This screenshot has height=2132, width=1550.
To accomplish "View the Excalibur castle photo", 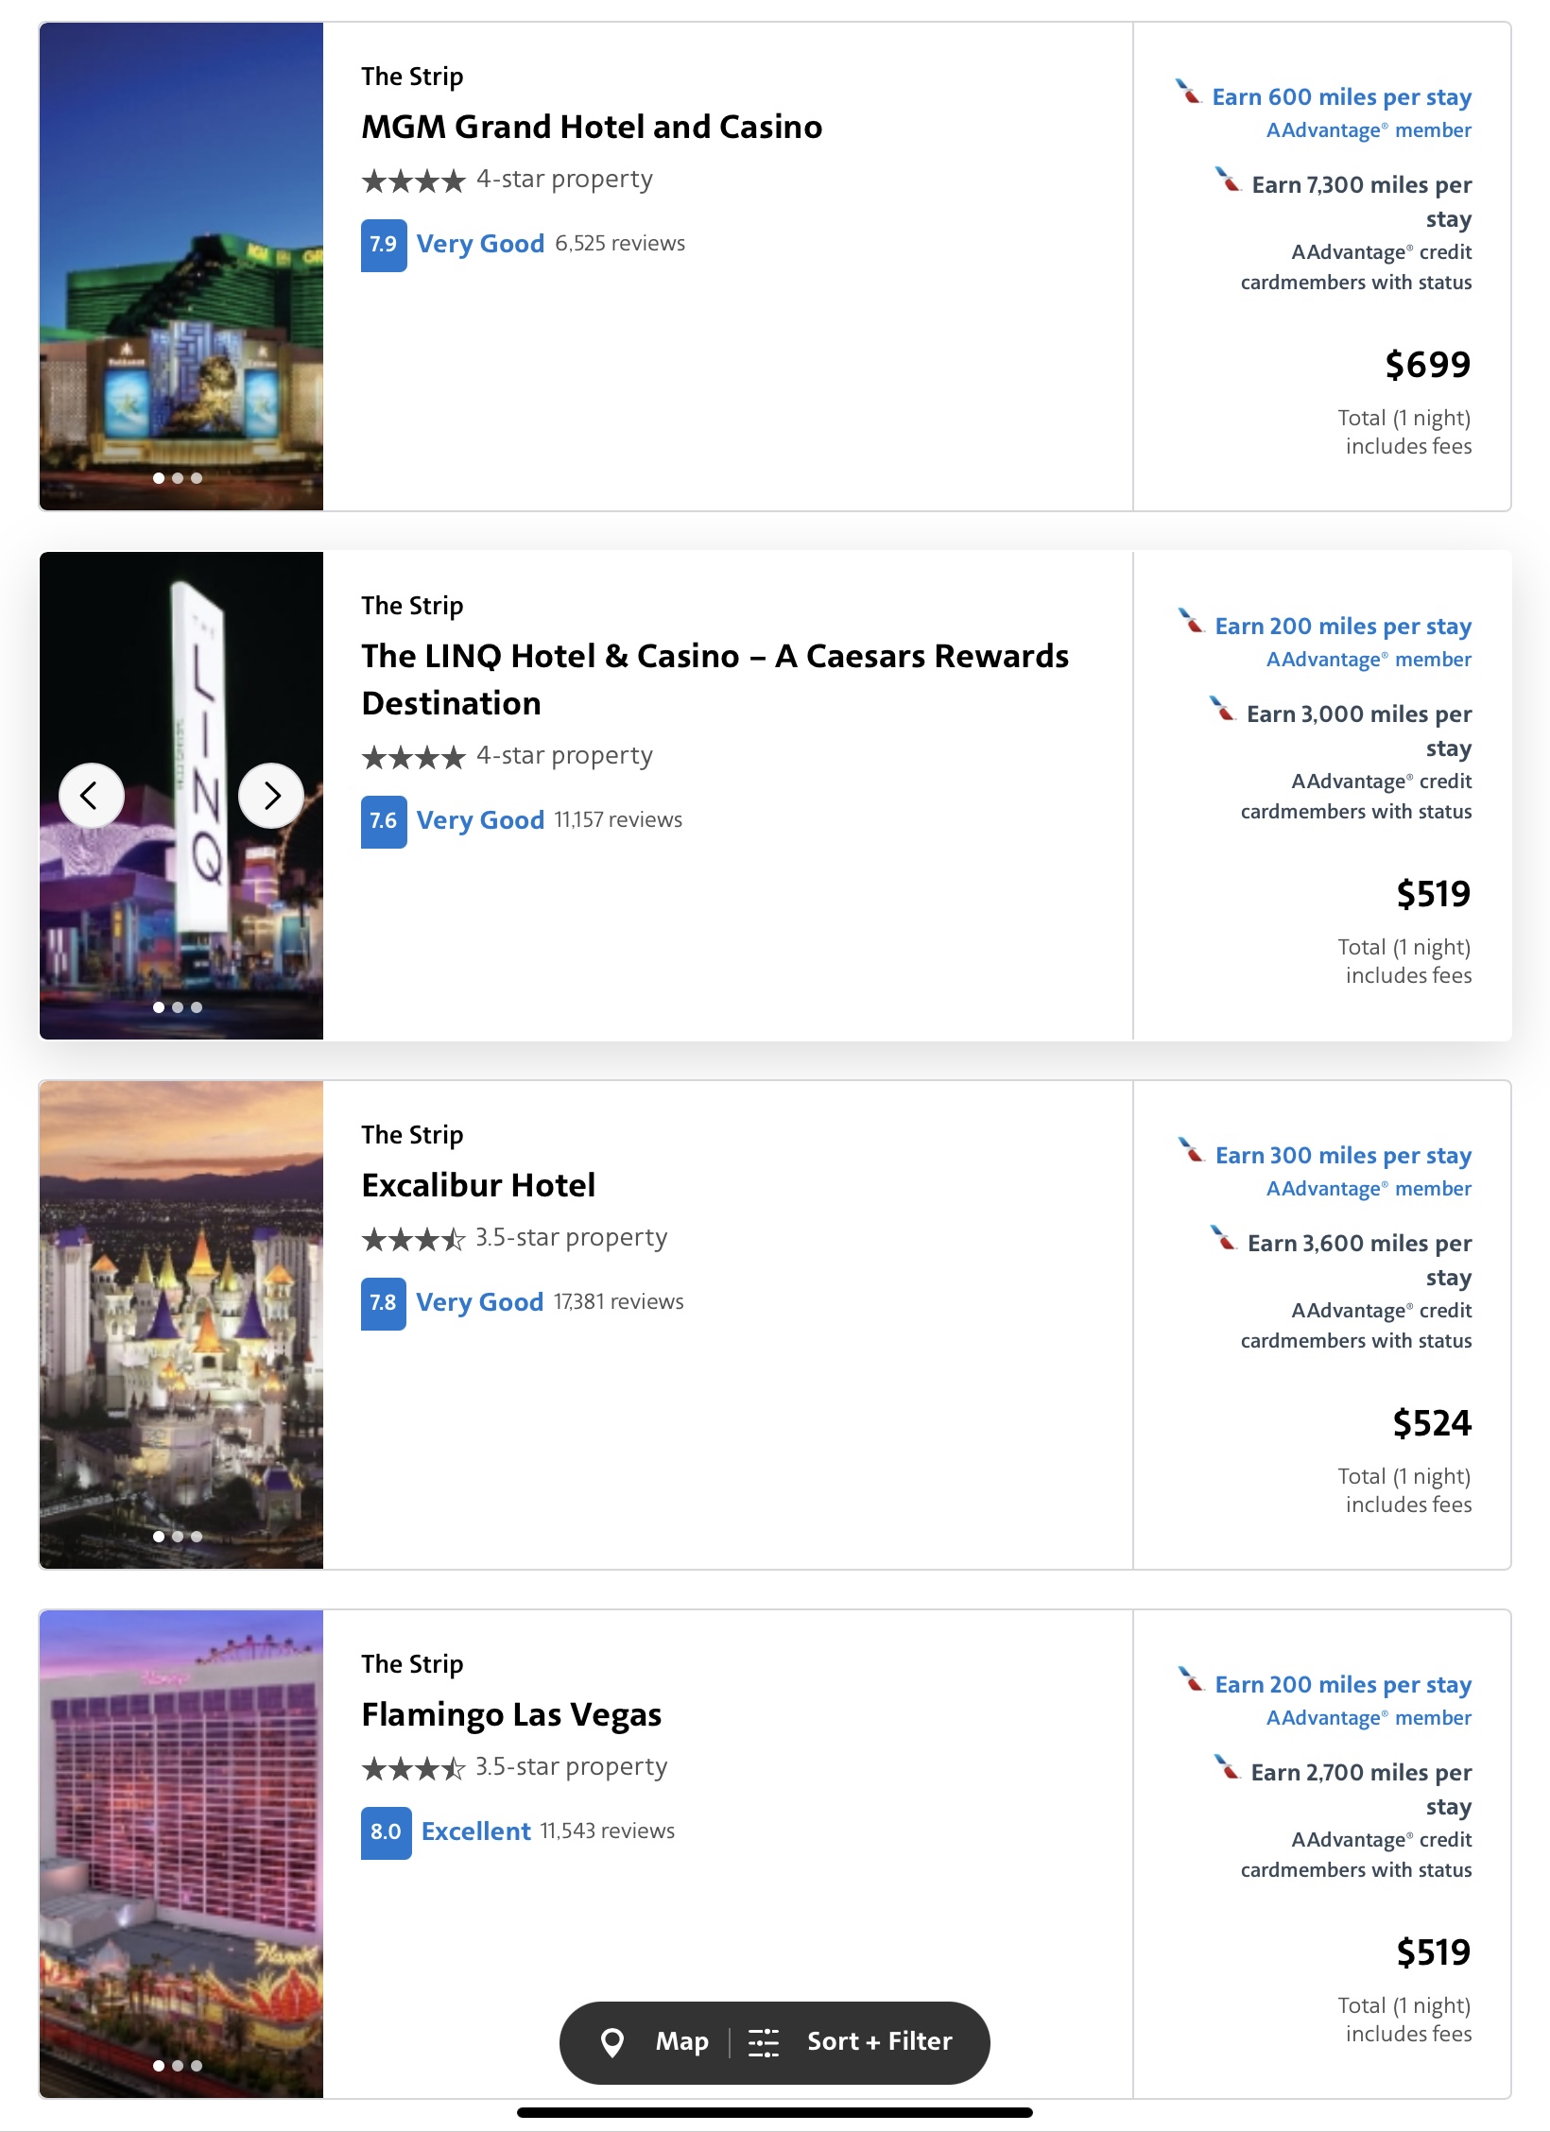I will (x=181, y=1325).
